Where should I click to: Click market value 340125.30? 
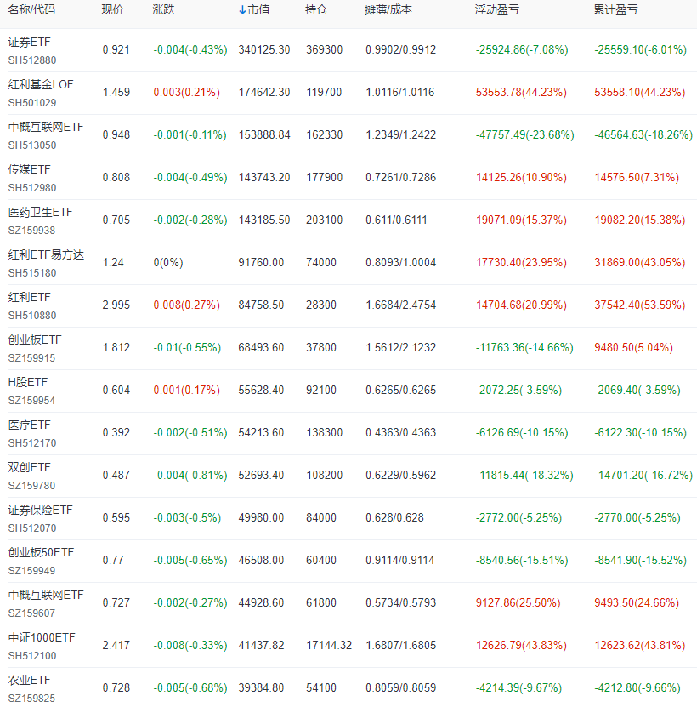pos(264,49)
